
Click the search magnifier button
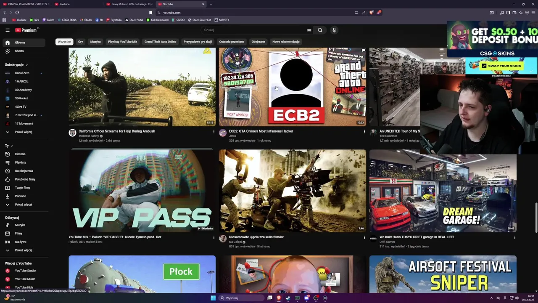(x=320, y=30)
